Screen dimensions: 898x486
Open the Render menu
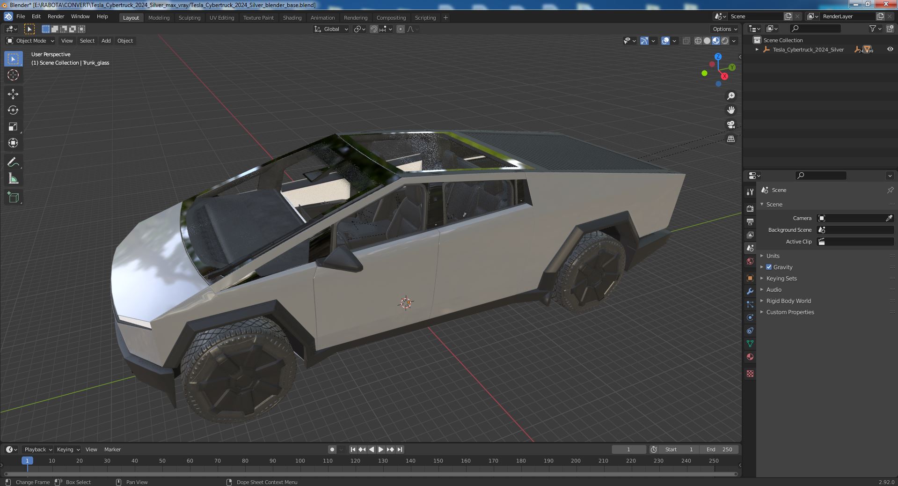[56, 16]
